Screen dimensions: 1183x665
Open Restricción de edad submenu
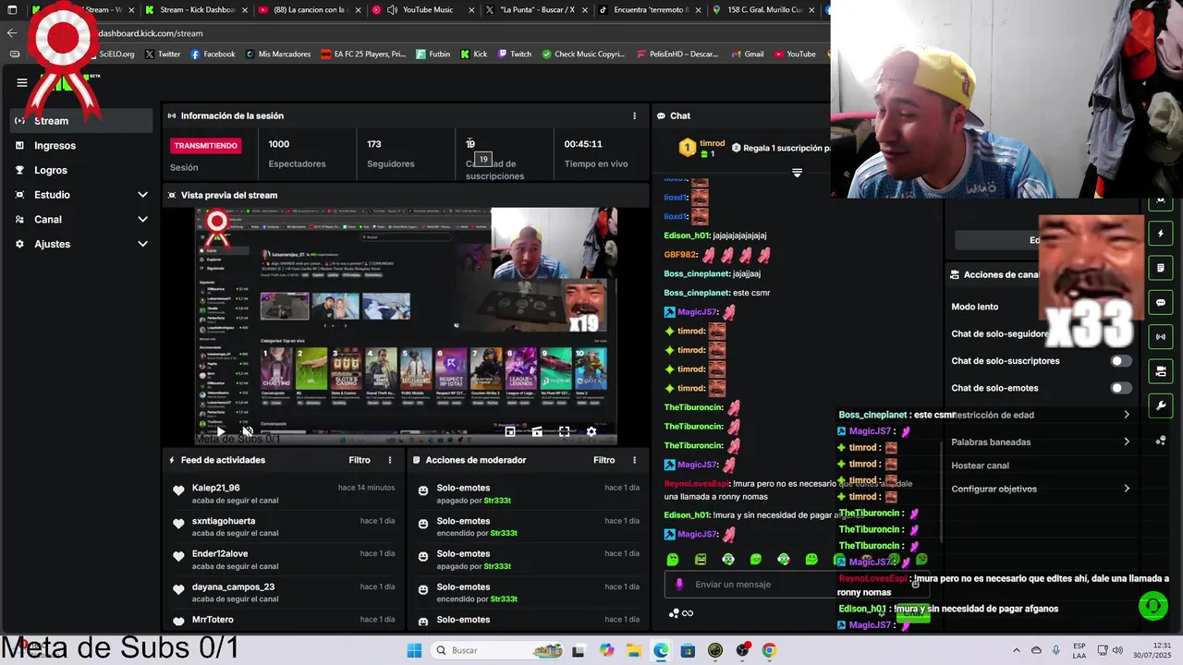click(x=1041, y=415)
